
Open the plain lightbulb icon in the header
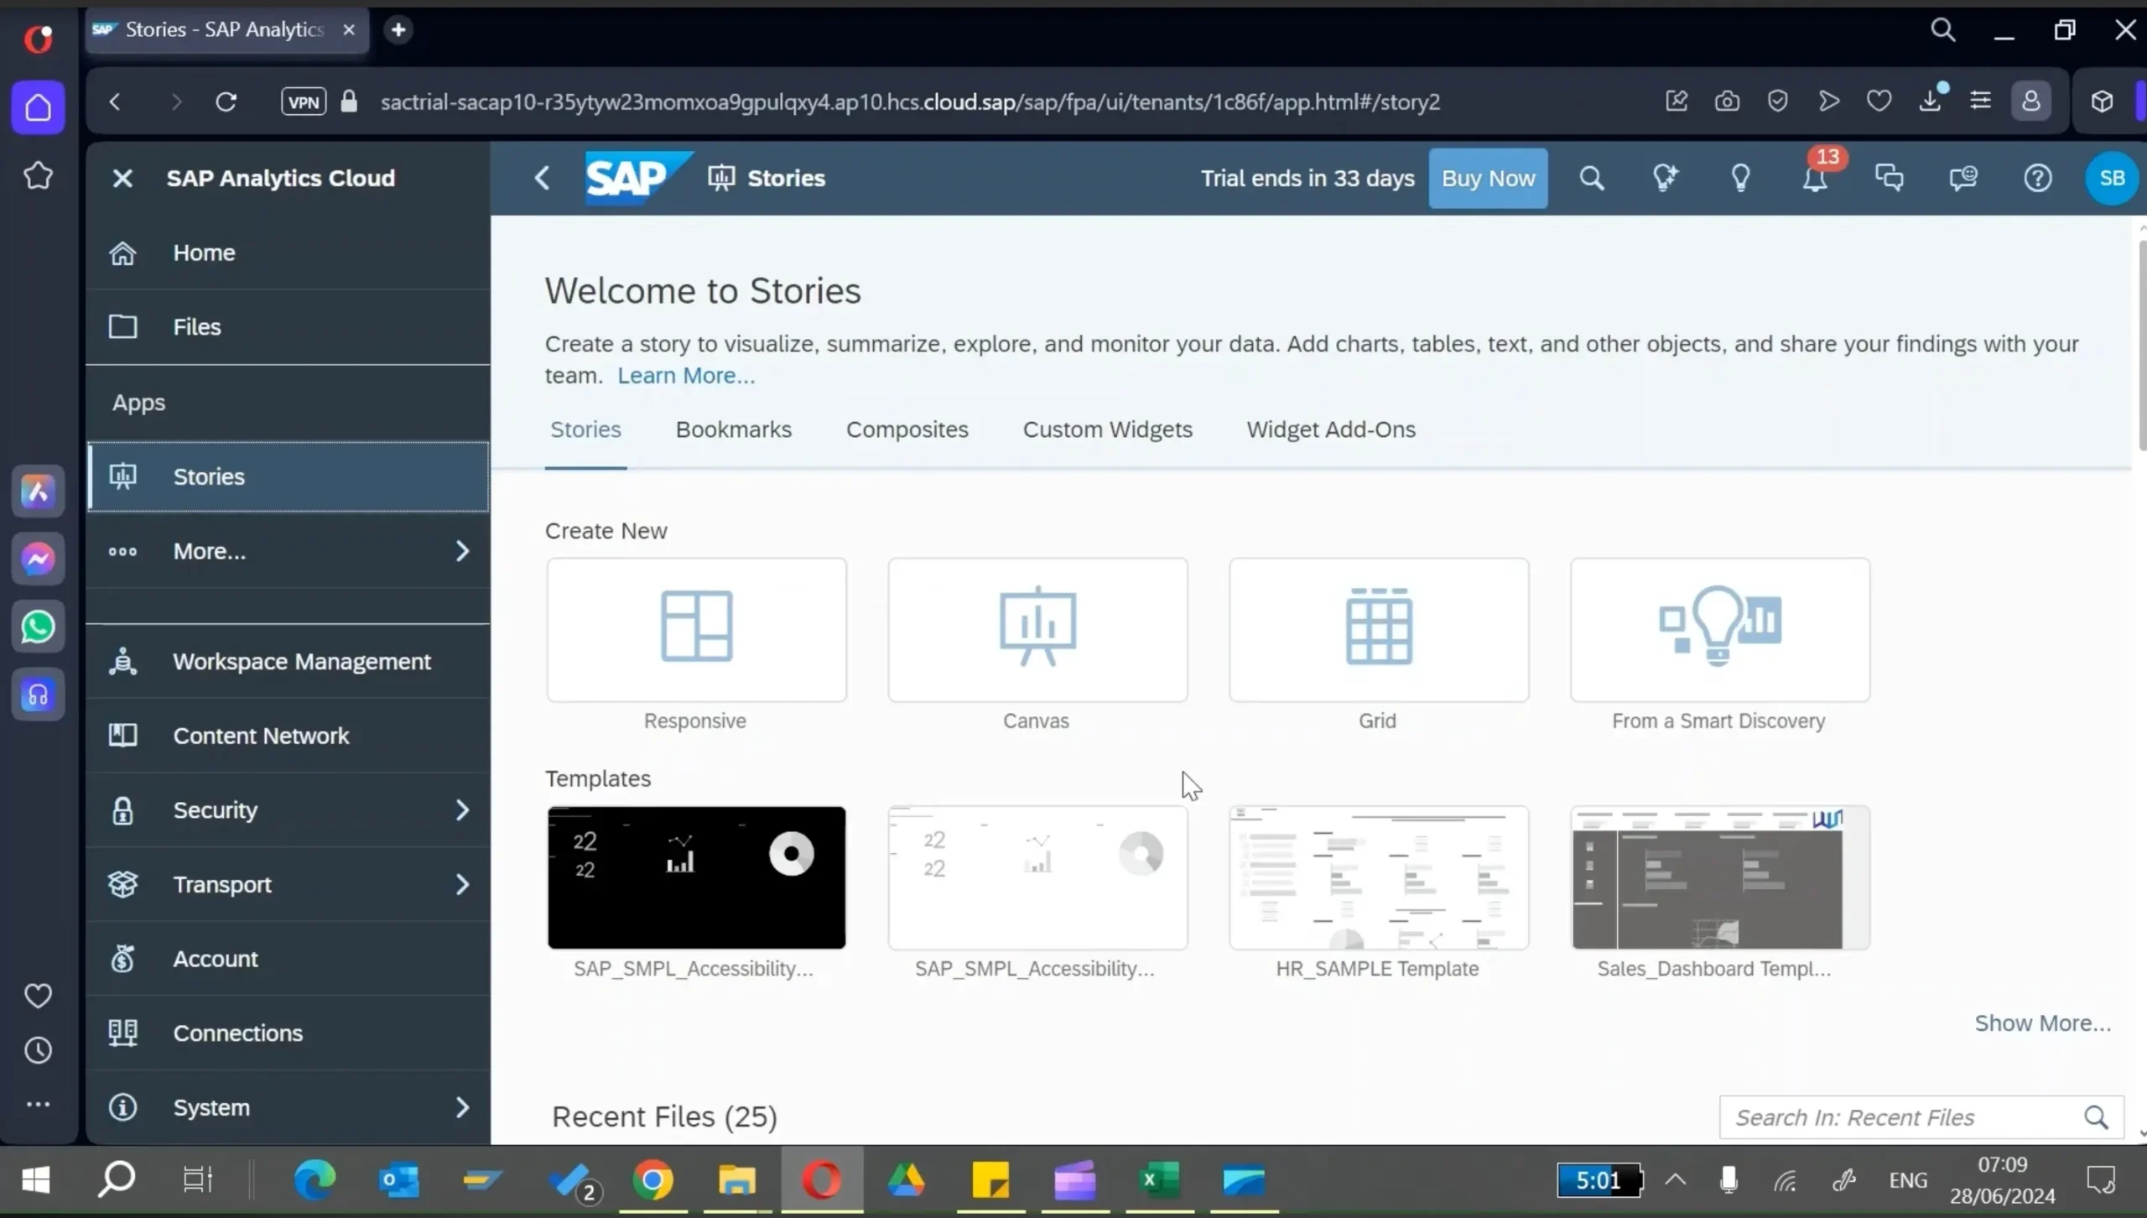click(x=1740, y=178)
